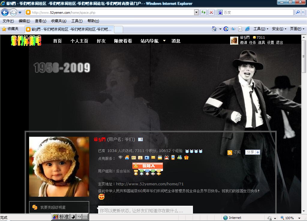Open the 帮助(H) menu

point(93,21)
